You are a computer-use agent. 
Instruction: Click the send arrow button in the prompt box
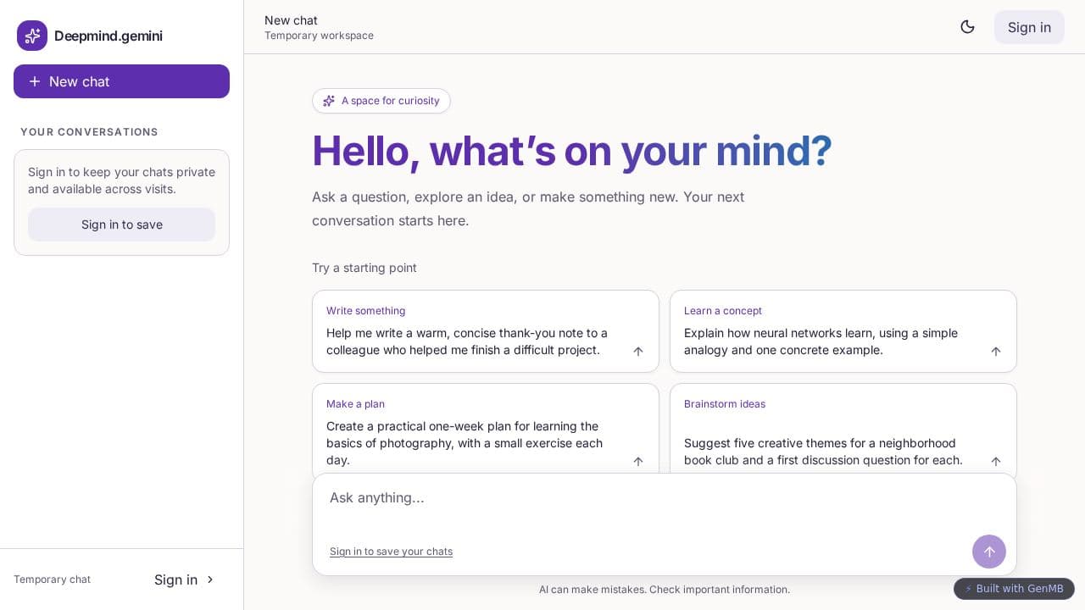pyautogui.click(x=989, y=552)
